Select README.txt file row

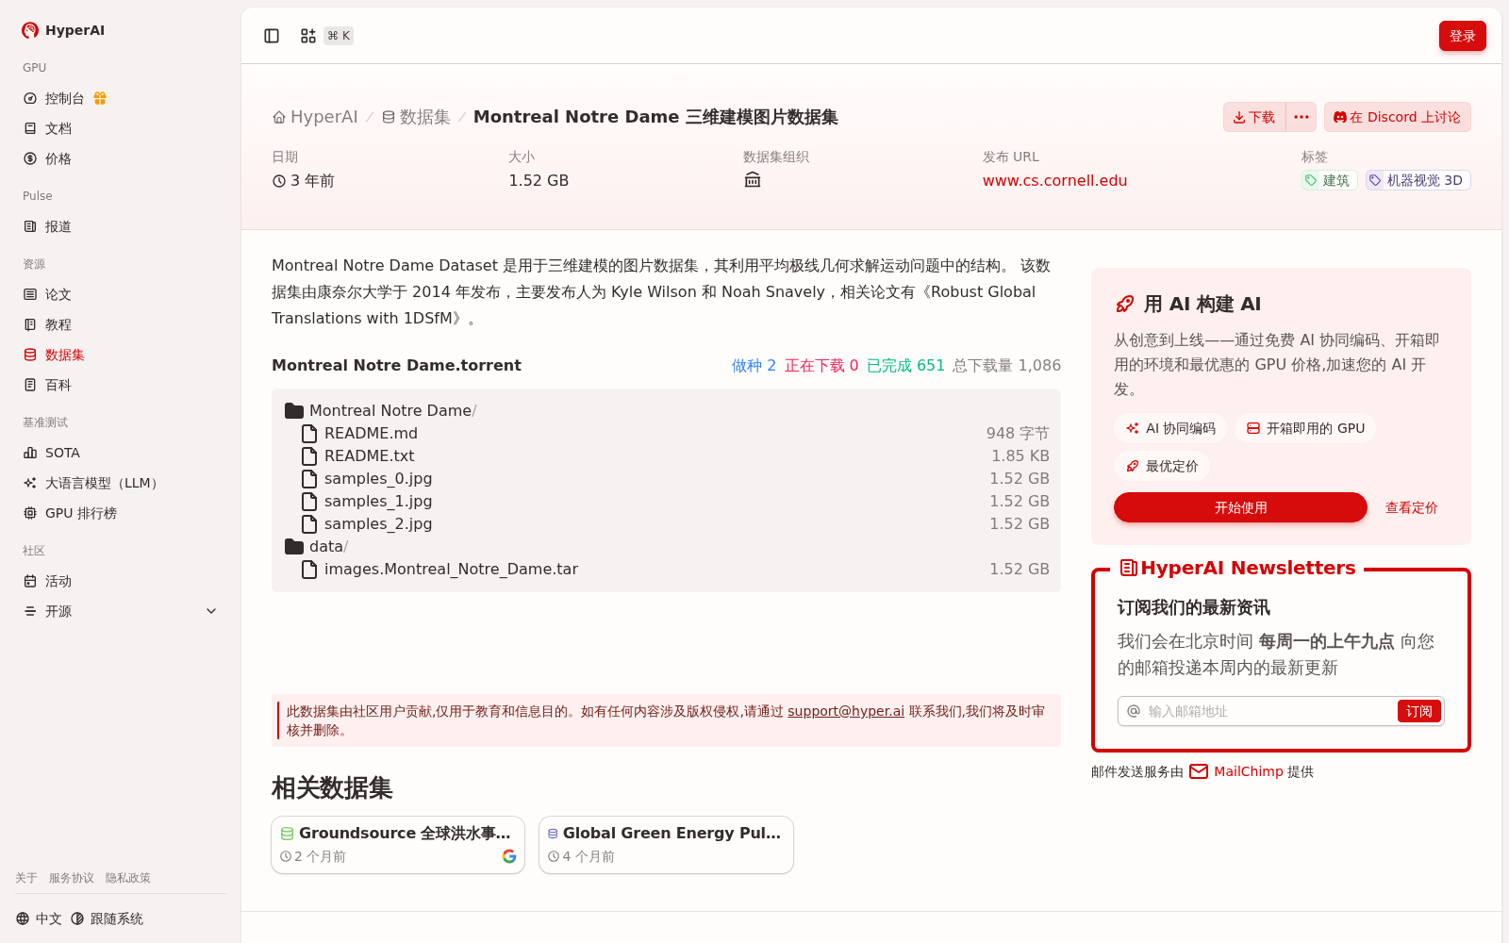tap(666, 456)
